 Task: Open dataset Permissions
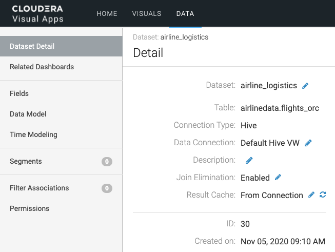pos(30,208)
